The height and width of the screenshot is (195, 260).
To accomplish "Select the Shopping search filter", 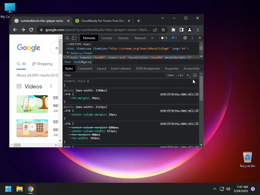I will tap(42, 64).
